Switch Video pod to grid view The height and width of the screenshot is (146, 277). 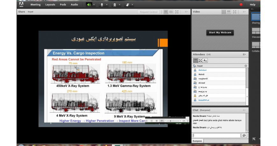(x=224, y=12)
